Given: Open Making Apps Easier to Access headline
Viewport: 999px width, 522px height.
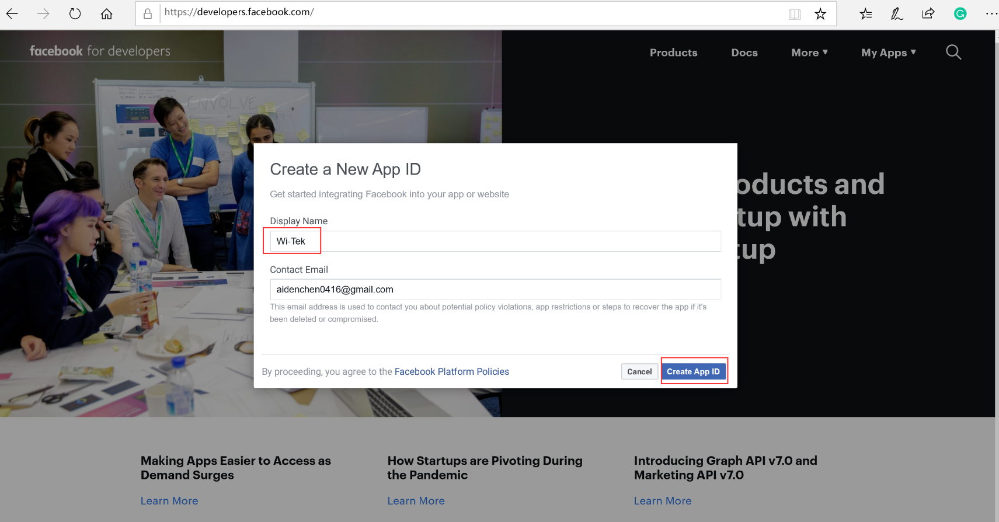Looking at the screenshot, I should [236, 468].
